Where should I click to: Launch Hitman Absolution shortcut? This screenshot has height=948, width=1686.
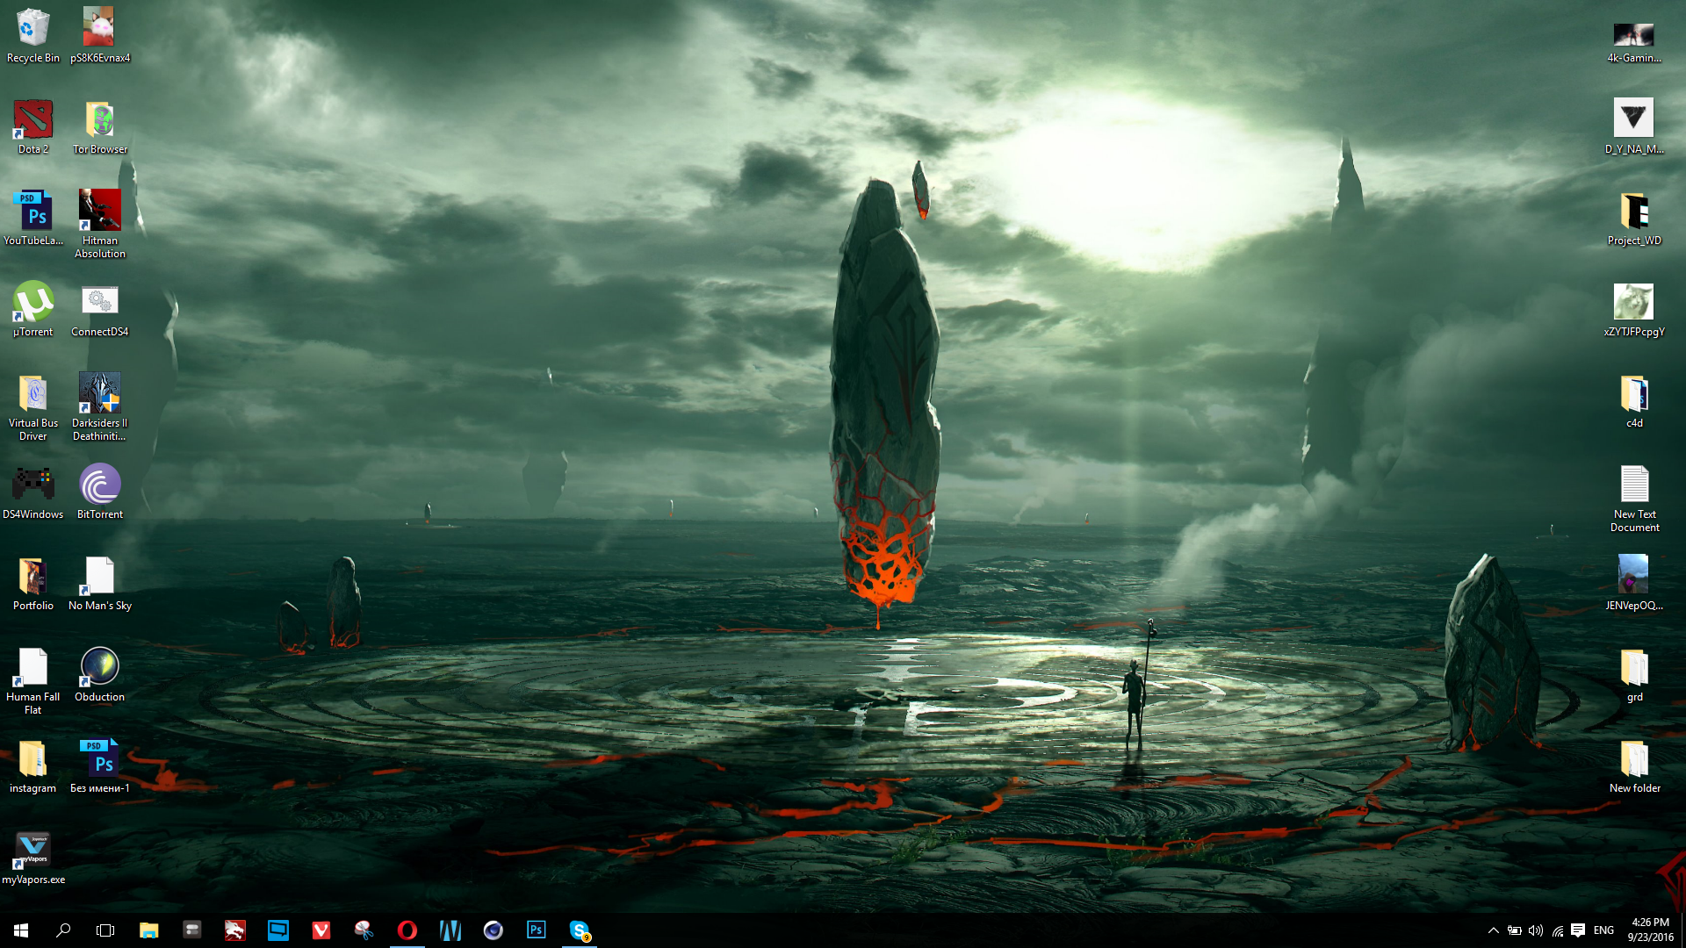100,224
